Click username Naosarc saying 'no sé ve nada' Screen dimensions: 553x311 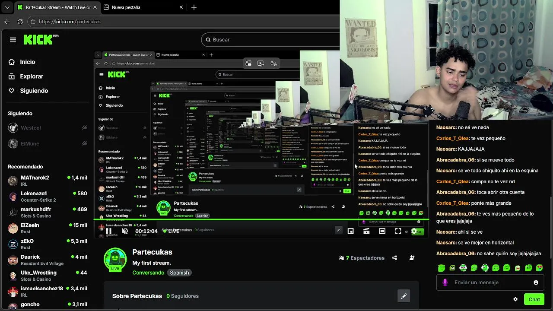coord(446,127)
